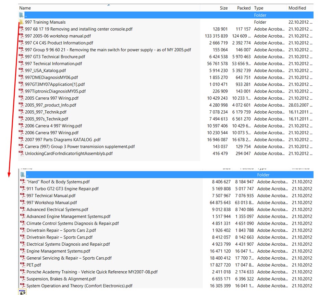Image resolution: width=319 pixels, height=295 pixels.
Task: Click the PDF icon for Drivetrain Repair – Sports Cars 2
Action: pyautogui.click(x=23, y=230)
